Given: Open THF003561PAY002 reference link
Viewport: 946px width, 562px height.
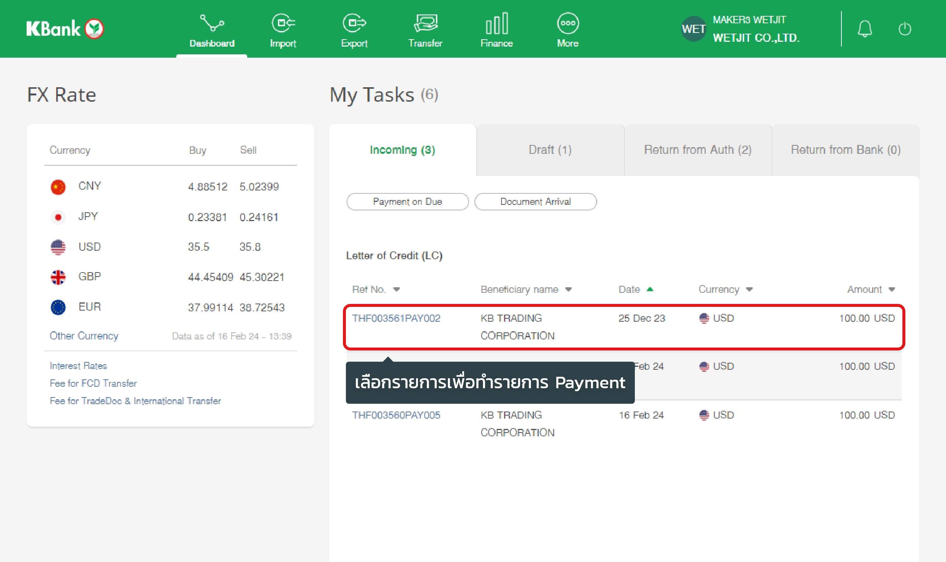Looking at the screenshot, I should point(396,318).
